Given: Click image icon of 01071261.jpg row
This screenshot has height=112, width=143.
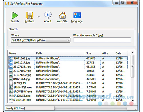Looking at the screenshot, I should (11, 79).
